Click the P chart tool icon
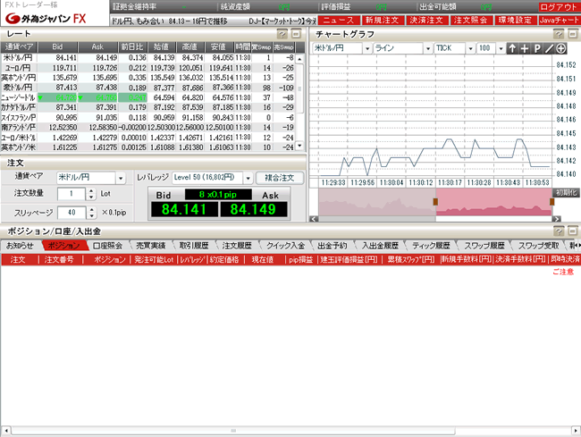Viewport: 581px width, 437px height. point(537,48)
